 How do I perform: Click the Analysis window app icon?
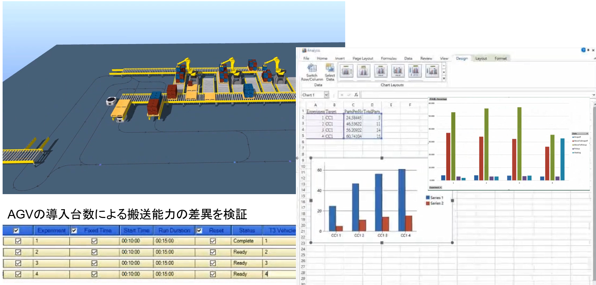pyautogui.click(x=304, y=50)
